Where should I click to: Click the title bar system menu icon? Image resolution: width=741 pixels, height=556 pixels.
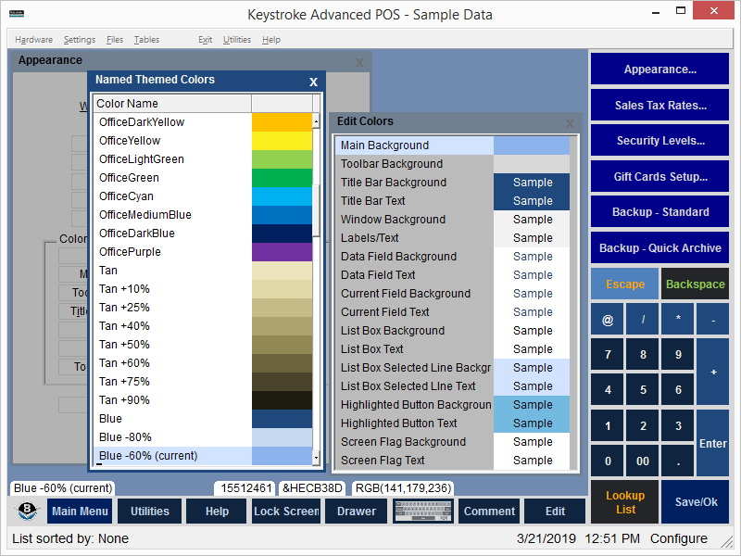point(15,15)
